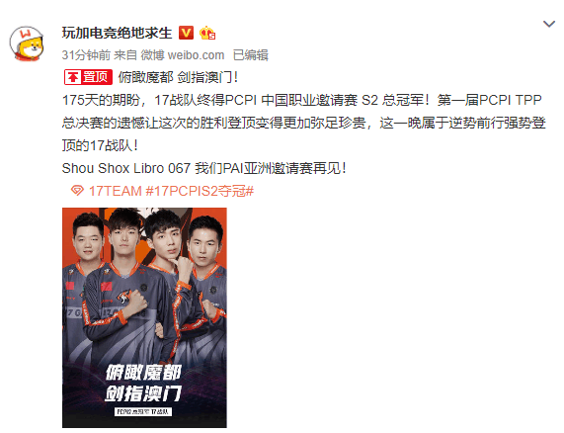Click the headline text 俯瞰魔都 剑指澳门! in the post
Viewport: 564px width, 433px height.
(x=178, y=77)
